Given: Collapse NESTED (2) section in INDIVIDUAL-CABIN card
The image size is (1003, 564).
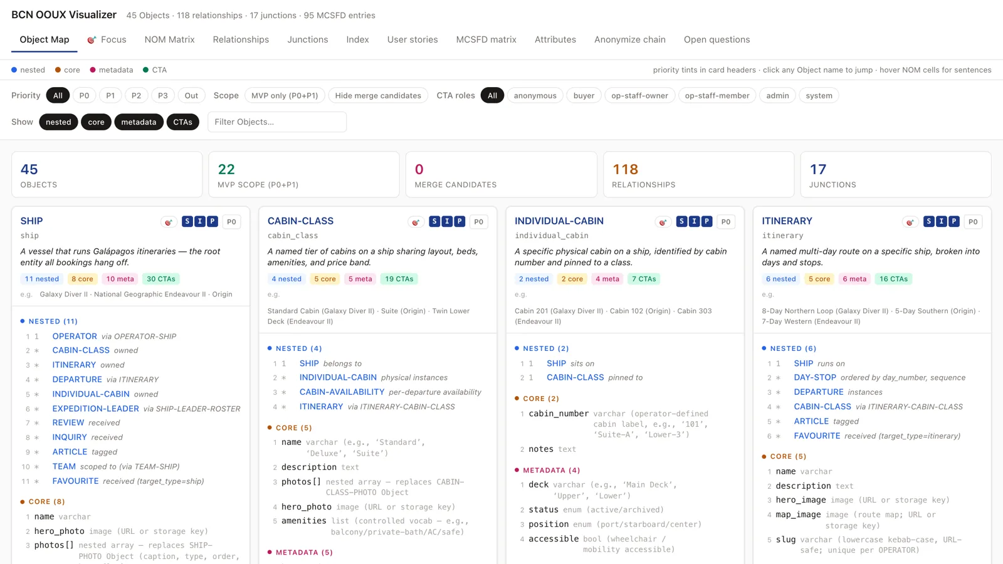Looking at the screenshot, I should [x=542, y=348].
